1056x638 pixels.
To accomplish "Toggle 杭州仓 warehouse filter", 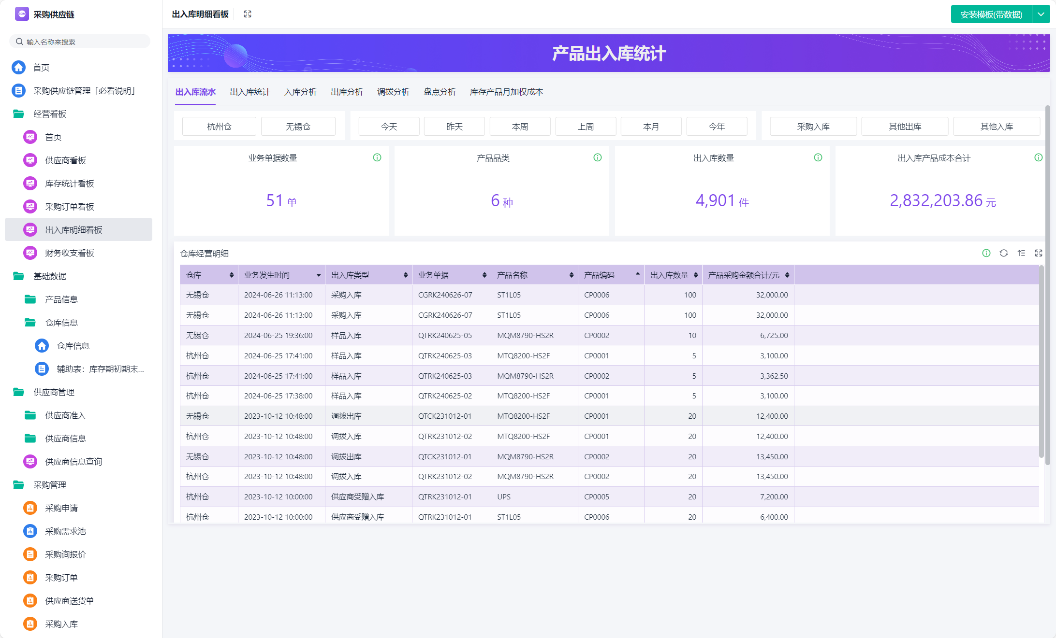I will [x=219, y=127].
